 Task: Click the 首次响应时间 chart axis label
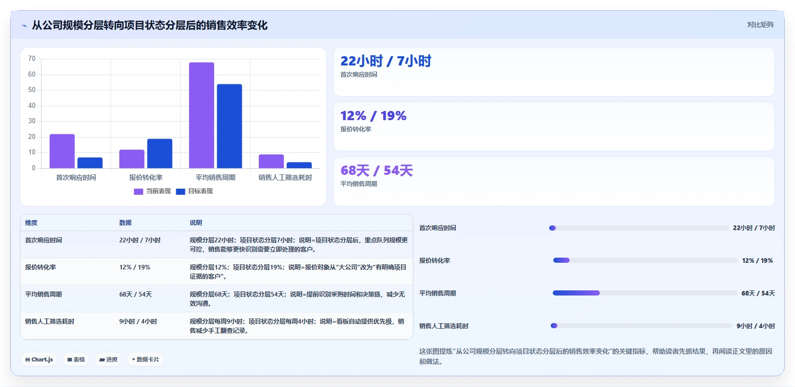coord(76,177)
